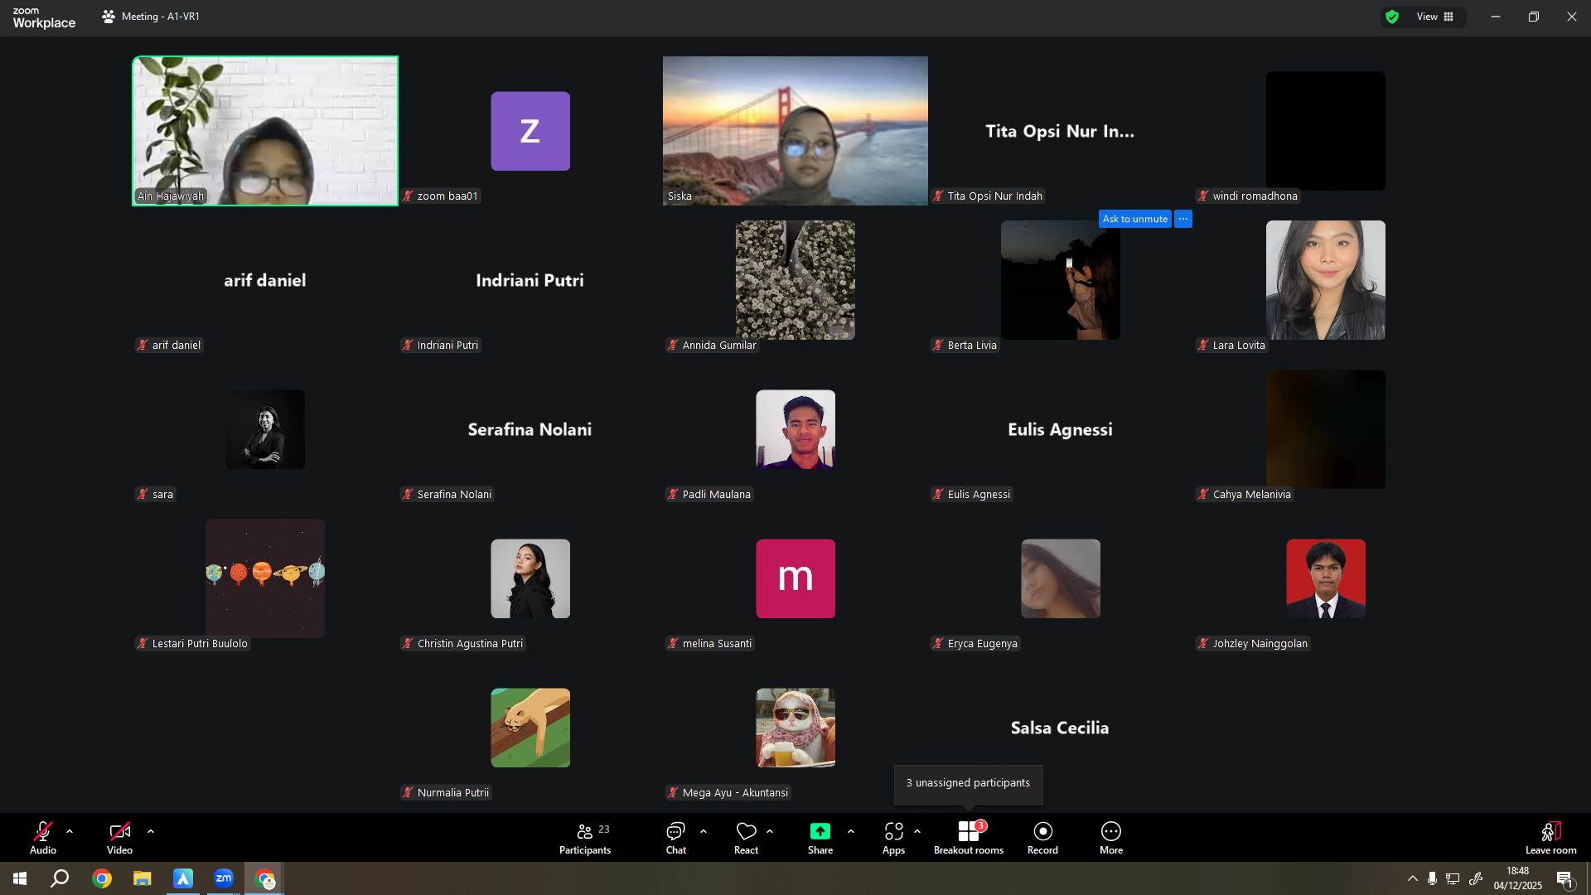This screenshot has width=1591, height=895.
Task: Click the pen tray icon
Action: [1476, 878]
